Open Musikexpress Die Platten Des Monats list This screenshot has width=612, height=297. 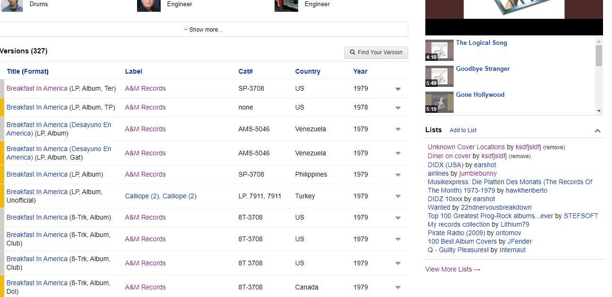pyautogui.click(x=510, y=186)
